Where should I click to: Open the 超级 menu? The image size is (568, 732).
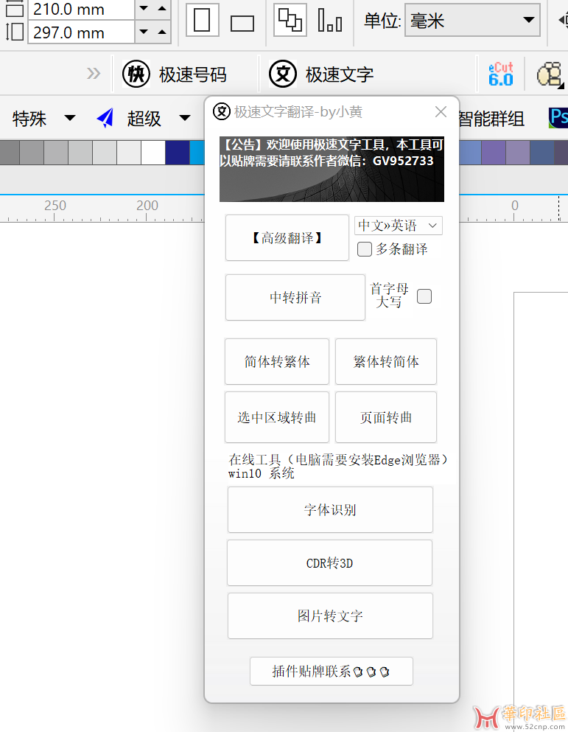(144, 119)
